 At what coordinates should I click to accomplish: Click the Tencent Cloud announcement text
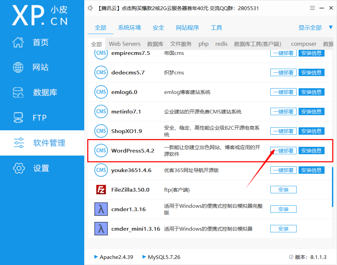coord(178,8)
